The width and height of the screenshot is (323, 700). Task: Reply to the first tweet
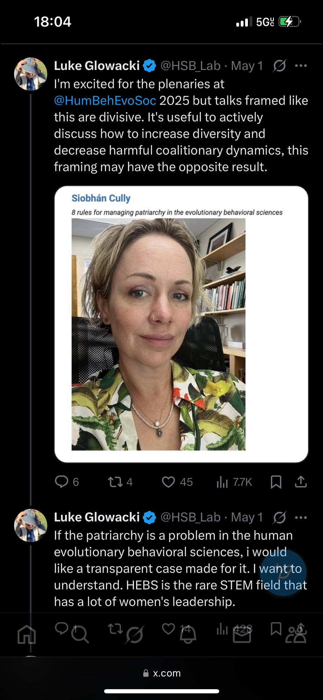click(62, 482)
